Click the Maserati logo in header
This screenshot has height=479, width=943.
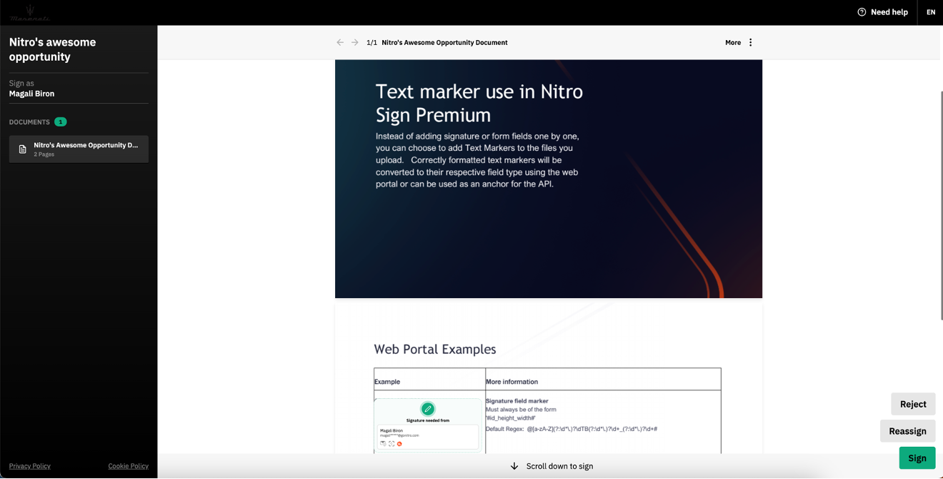click(x=30, y=12)
